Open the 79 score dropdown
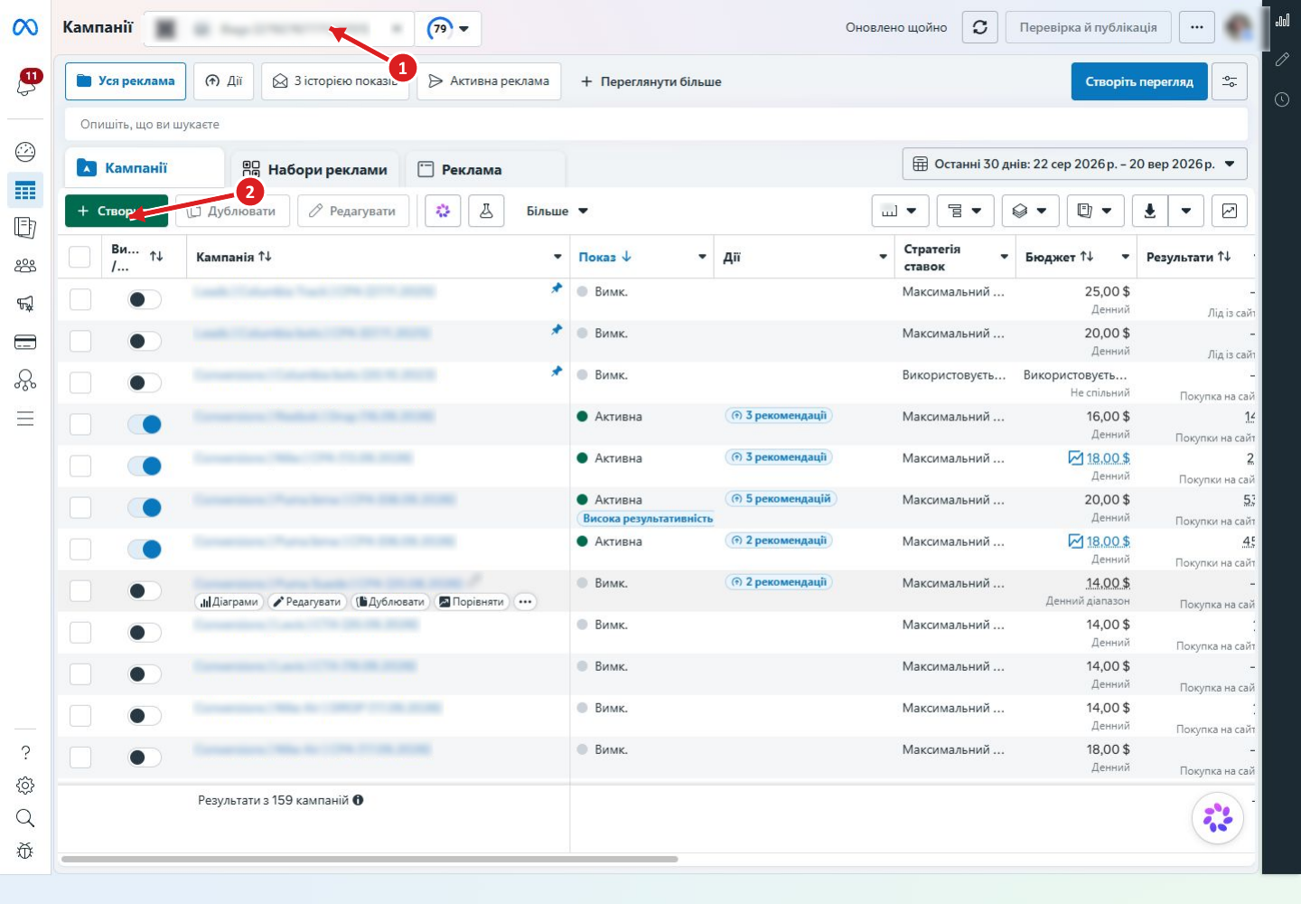Screen dimensions: 1301x904 pos(449,28)
